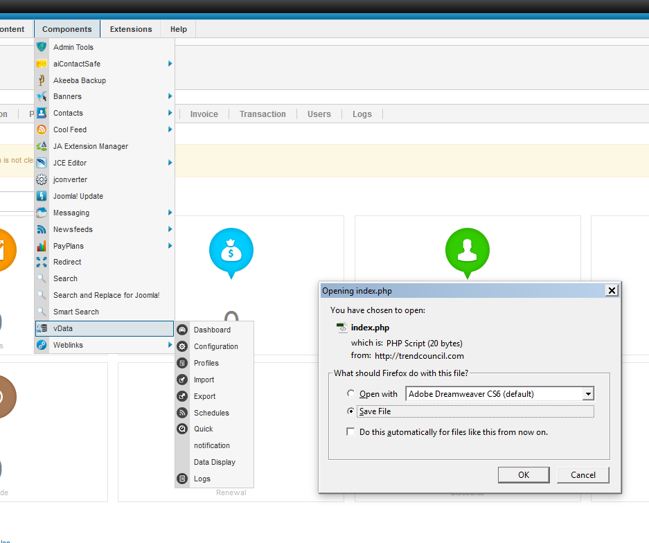The image size is (649, 543).
Task: Click the Newsfeeds blue RSS icon
Action: tap(42, 229)
